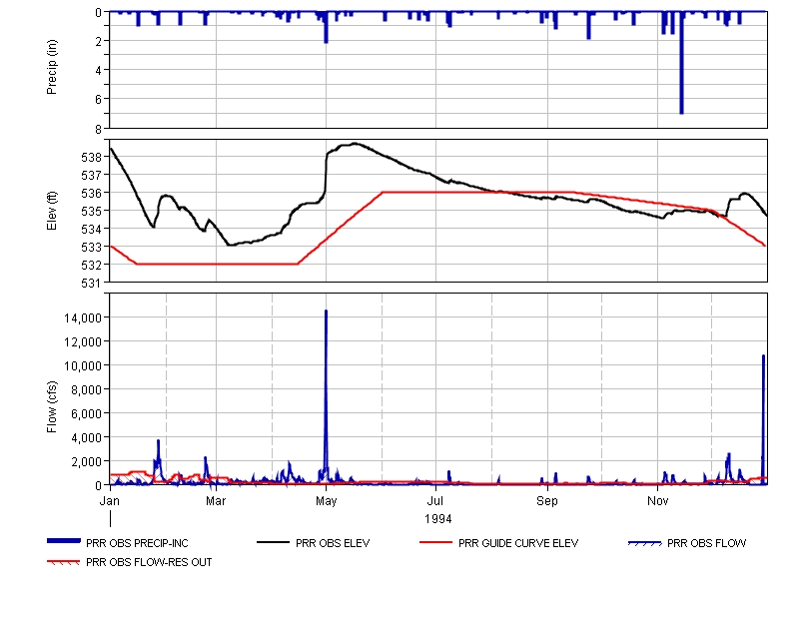The image size is (799, 626).
Task: Click the largest November precipitation bar
Action: click(681, 70)
